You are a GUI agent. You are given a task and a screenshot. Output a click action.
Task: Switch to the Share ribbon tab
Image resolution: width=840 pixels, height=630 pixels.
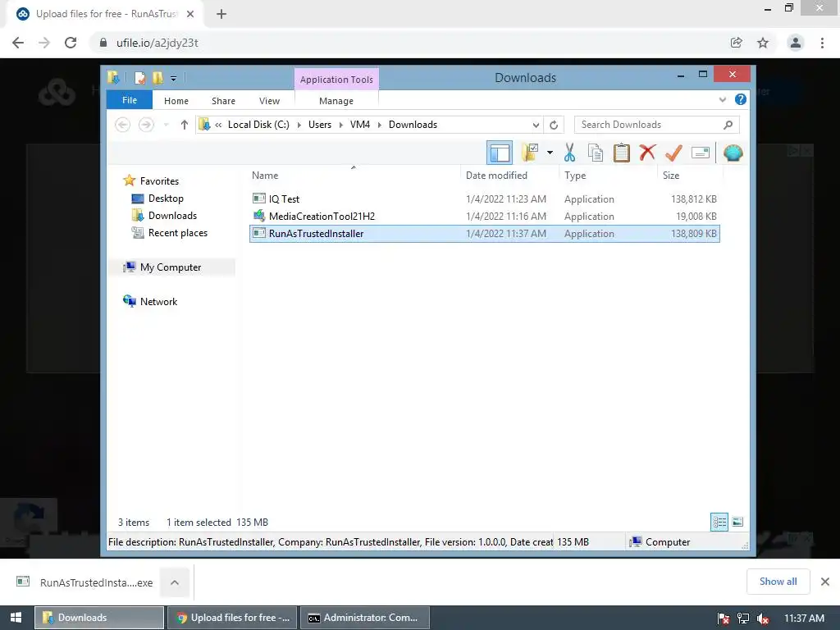223,101
